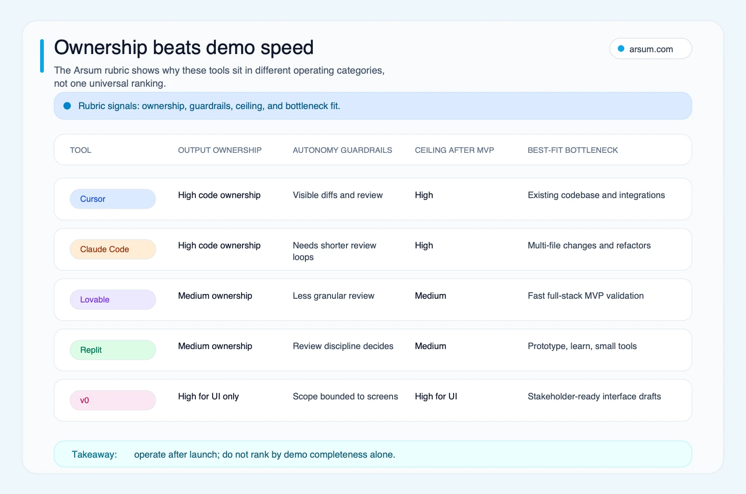The height and width of the screenshot is (494, 746).
Task: Click 'Medium' ceiling in Lovable row
Action: tap(430, 296)
